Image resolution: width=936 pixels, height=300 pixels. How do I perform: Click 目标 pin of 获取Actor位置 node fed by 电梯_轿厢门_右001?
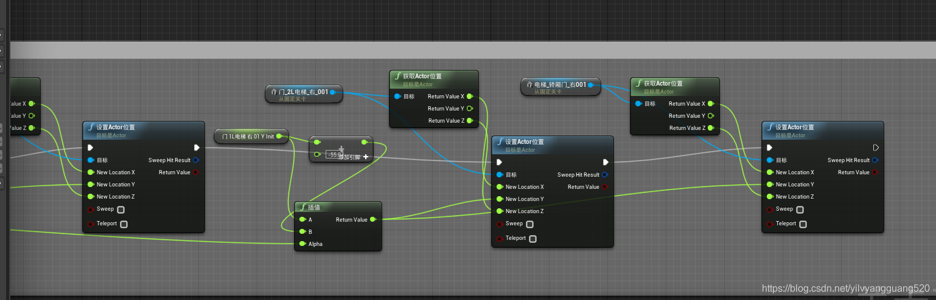click(x=638, y=104)
